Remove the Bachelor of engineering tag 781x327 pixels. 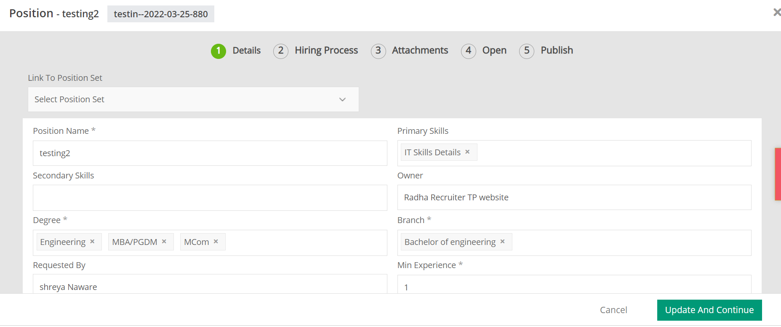coord(502,242)
